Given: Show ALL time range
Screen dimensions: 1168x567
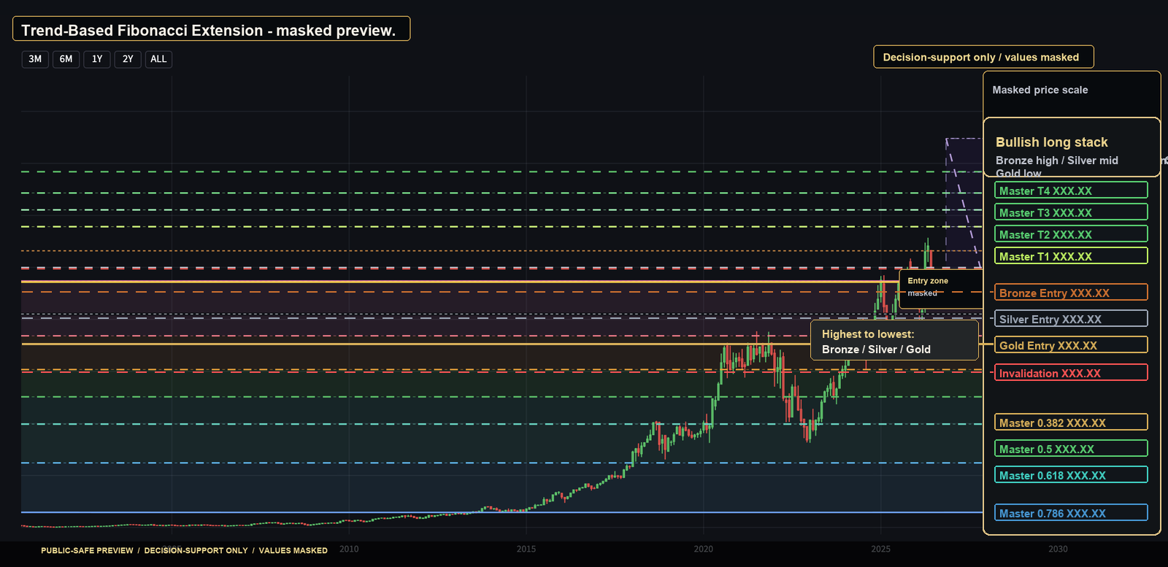Looking at the screenshot, I should point(158,59).
